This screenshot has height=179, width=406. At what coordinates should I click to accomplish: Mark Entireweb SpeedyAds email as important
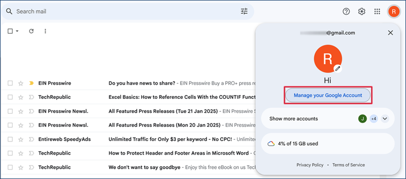click(31, 139)
